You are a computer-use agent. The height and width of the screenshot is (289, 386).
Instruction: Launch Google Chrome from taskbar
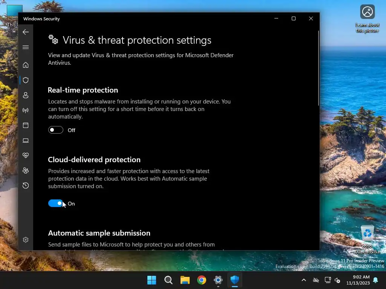pyautogui.click(x=202, y=280)
